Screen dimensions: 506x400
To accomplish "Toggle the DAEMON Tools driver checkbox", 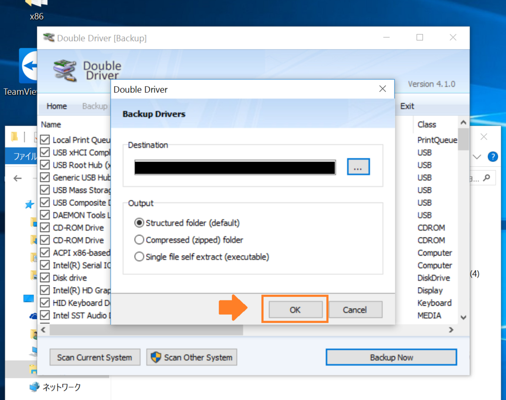I will 45,215.
